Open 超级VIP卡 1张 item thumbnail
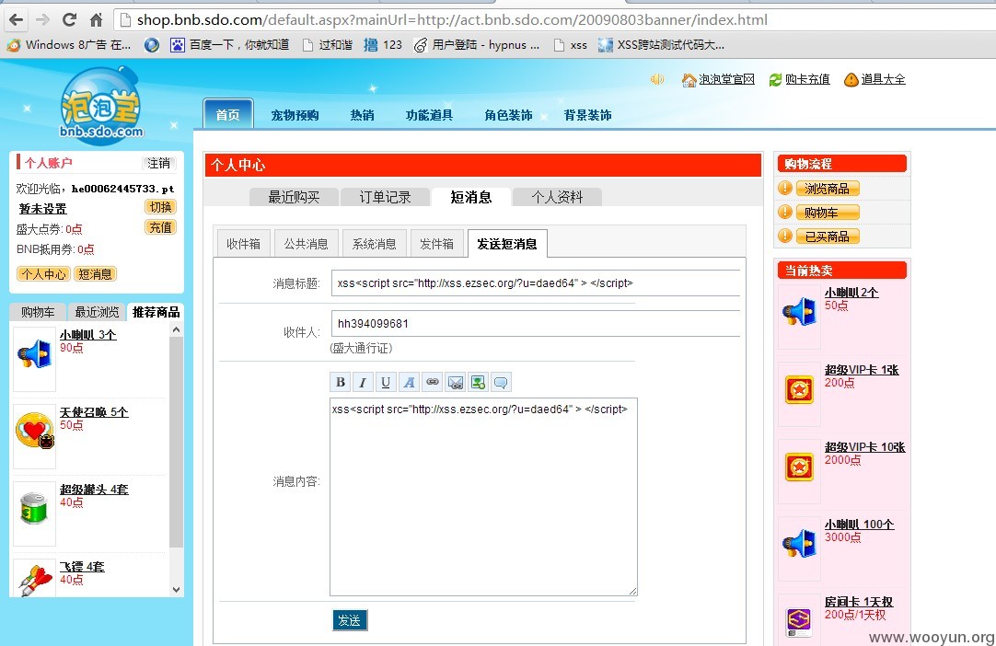996x646 pixels. 799,393
